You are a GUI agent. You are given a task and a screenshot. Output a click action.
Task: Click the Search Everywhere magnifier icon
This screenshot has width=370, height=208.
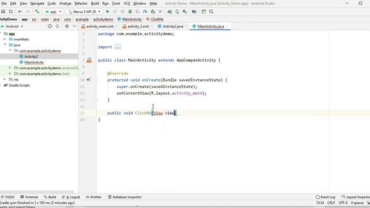point(211,12)
